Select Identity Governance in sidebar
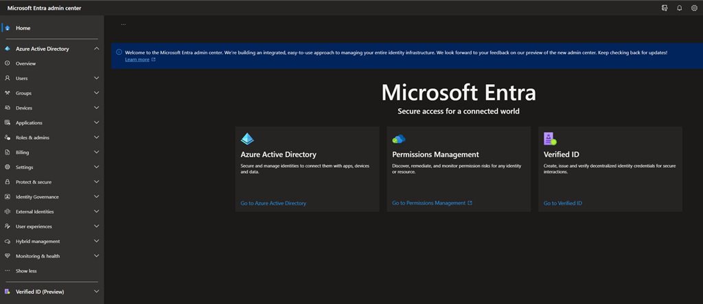The width and height of the screenshot is (703, 304). [x=37, y=197]
